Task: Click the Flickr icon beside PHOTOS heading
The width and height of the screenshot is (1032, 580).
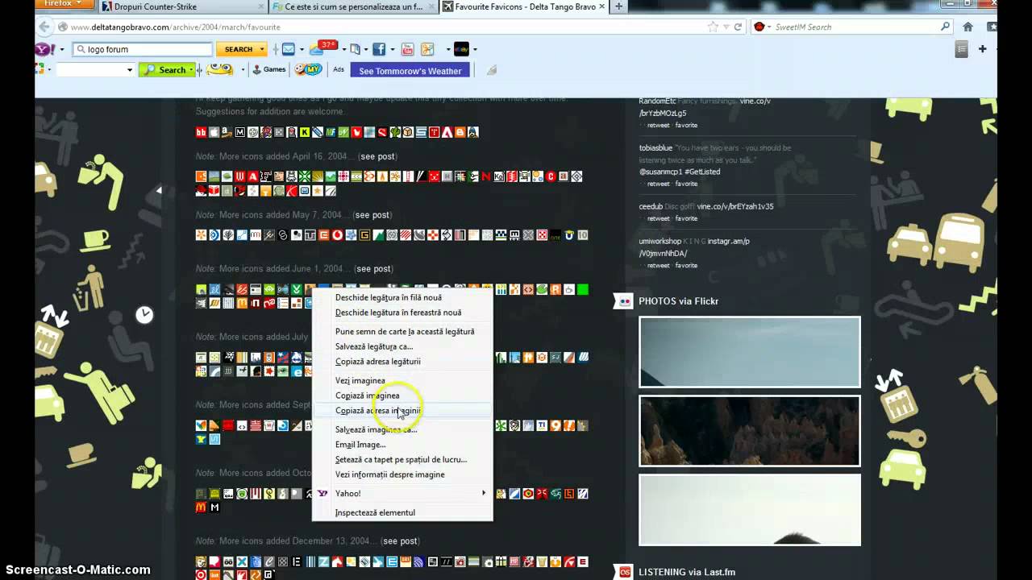Action: coord(623,301)
